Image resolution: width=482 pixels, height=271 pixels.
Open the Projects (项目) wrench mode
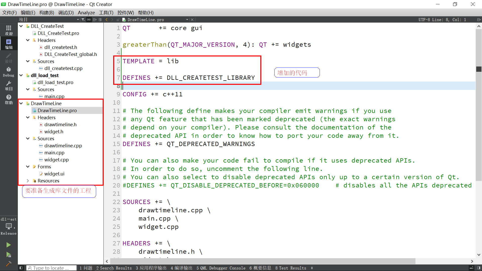point(9,85)
